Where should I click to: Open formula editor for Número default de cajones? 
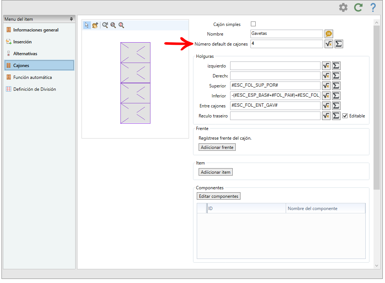(x=329, y=44)
